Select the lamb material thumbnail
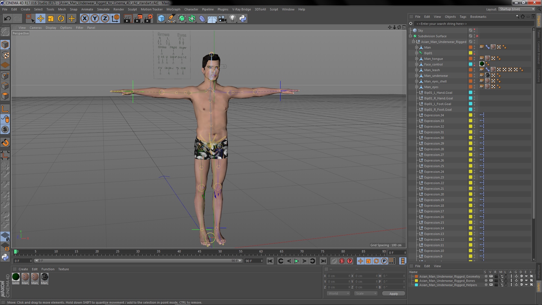 [x=16, y=277]
